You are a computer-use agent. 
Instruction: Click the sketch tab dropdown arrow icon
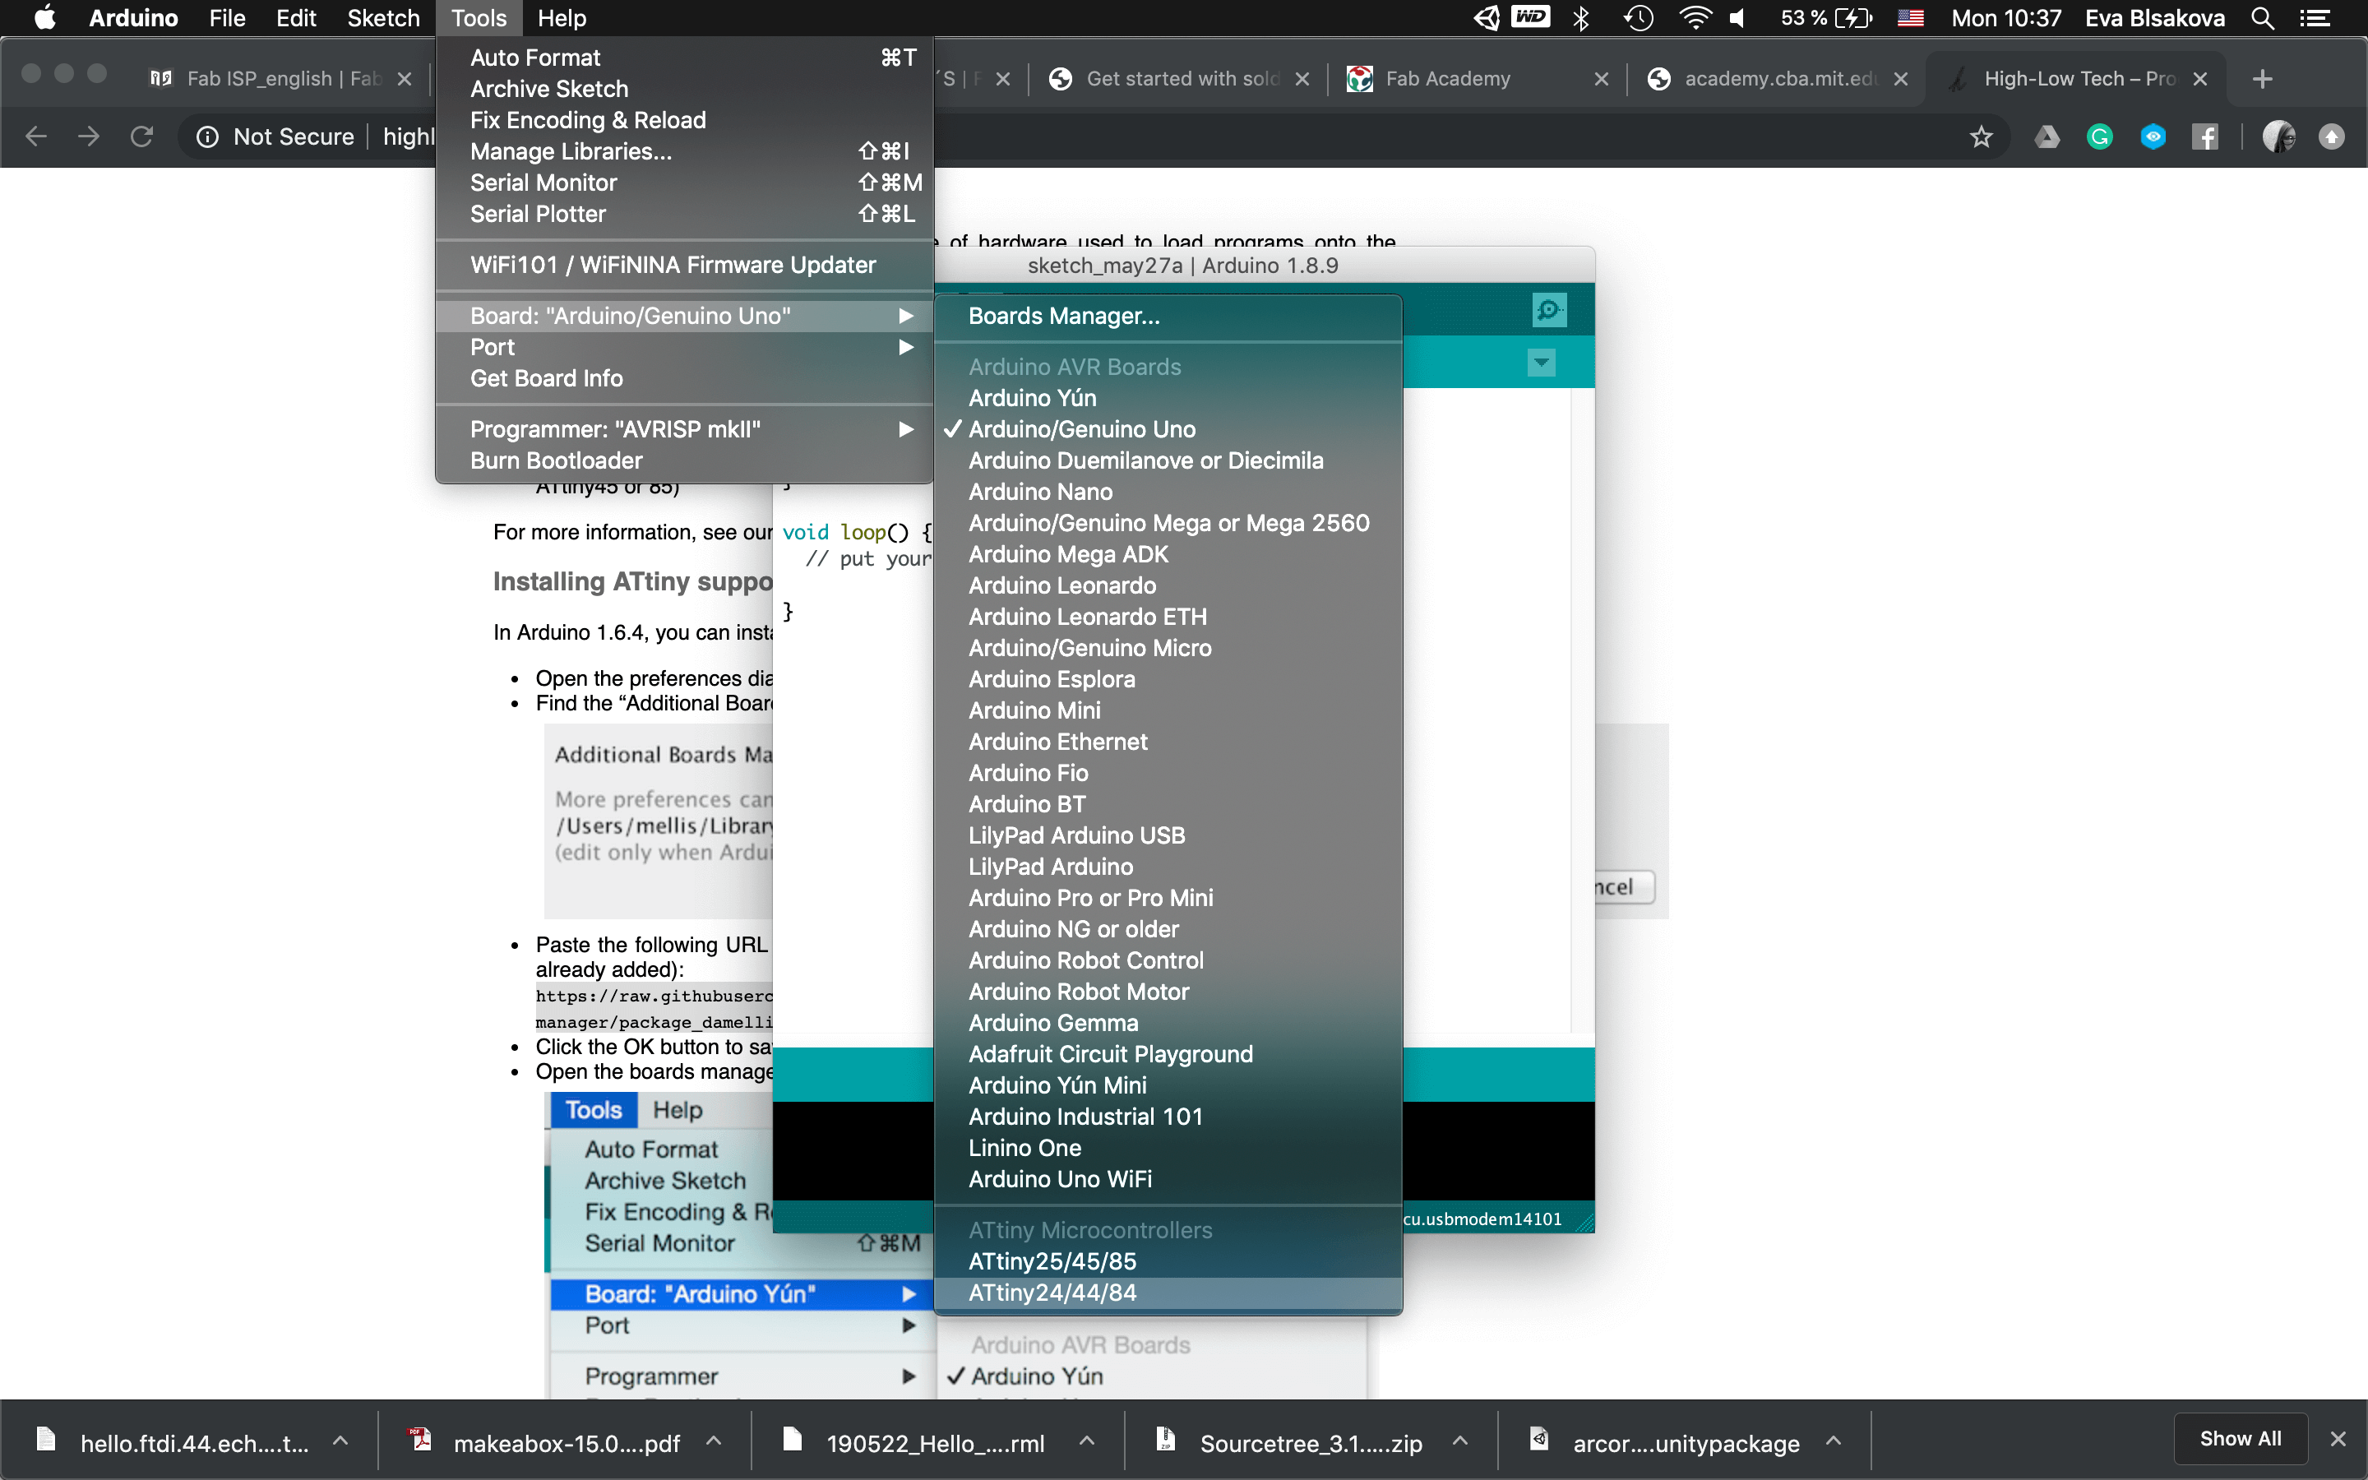tap(1541, 363)
